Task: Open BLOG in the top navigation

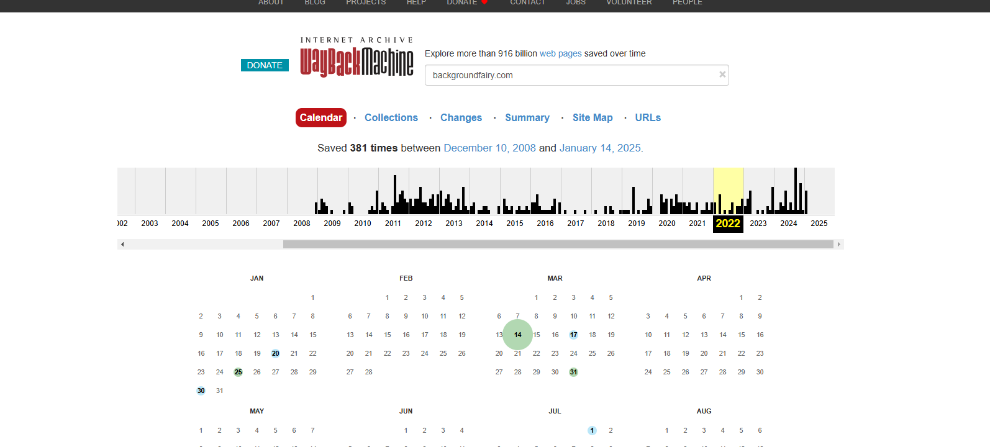Action: point(315,2)
